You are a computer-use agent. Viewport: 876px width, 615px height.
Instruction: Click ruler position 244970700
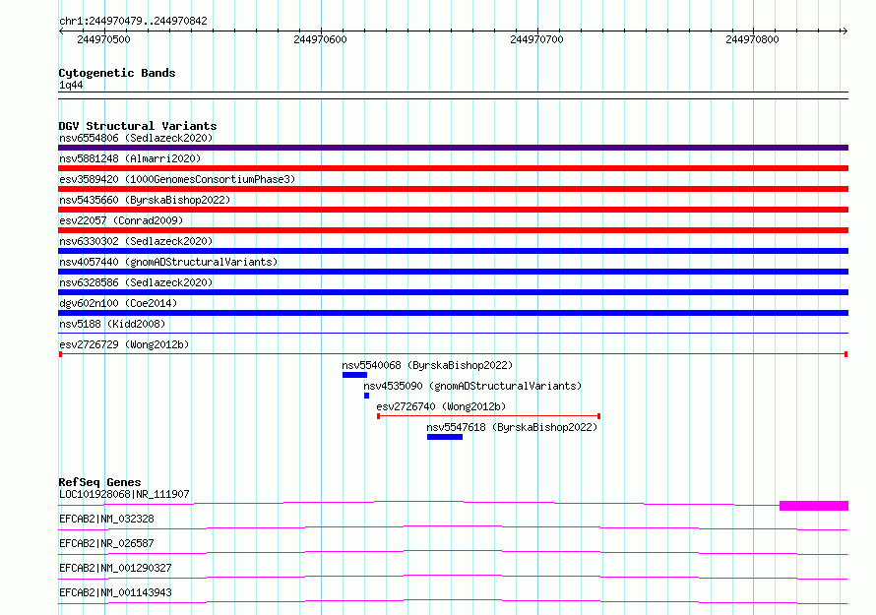coord(536,39)
